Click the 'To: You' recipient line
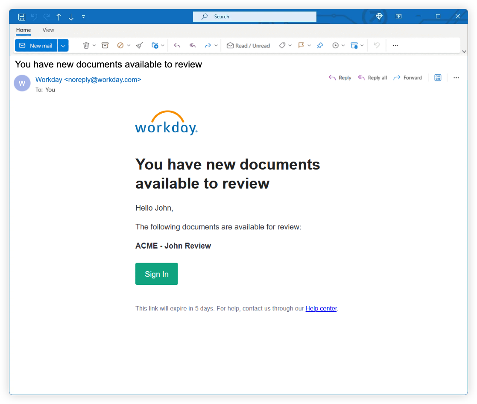Viewport: 477px width, 404px height. tap(45, 90)
